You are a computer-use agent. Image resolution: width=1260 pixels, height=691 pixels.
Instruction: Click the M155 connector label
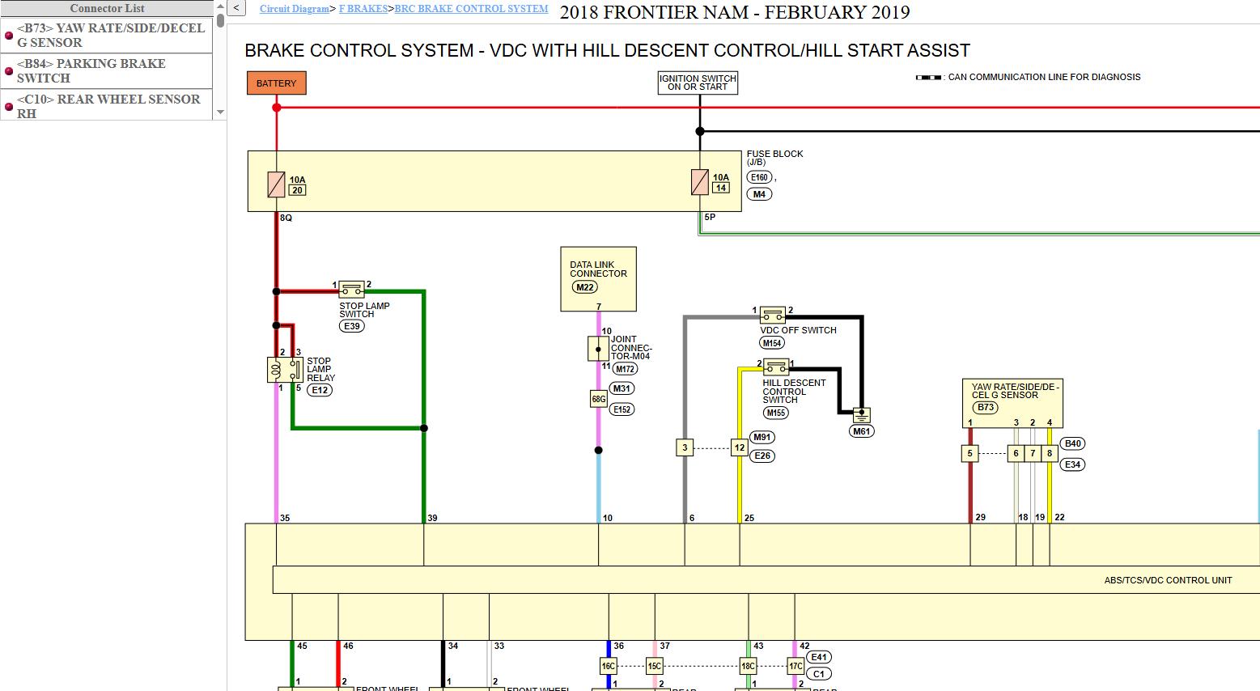775,413
